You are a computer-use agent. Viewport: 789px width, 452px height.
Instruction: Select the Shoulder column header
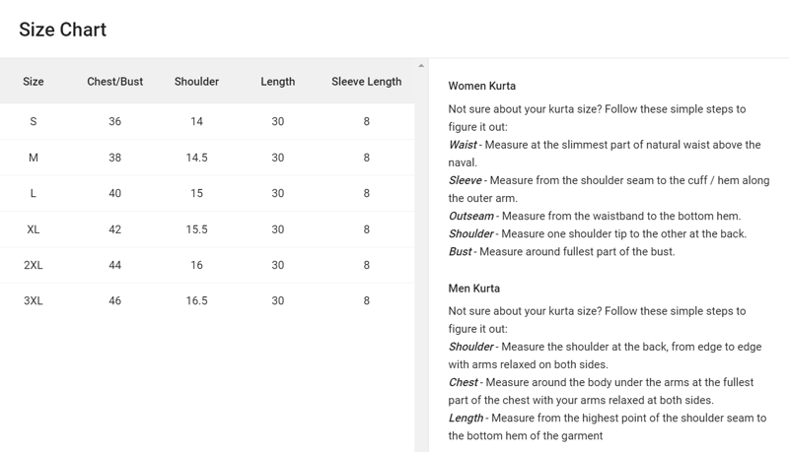point(196,82)
